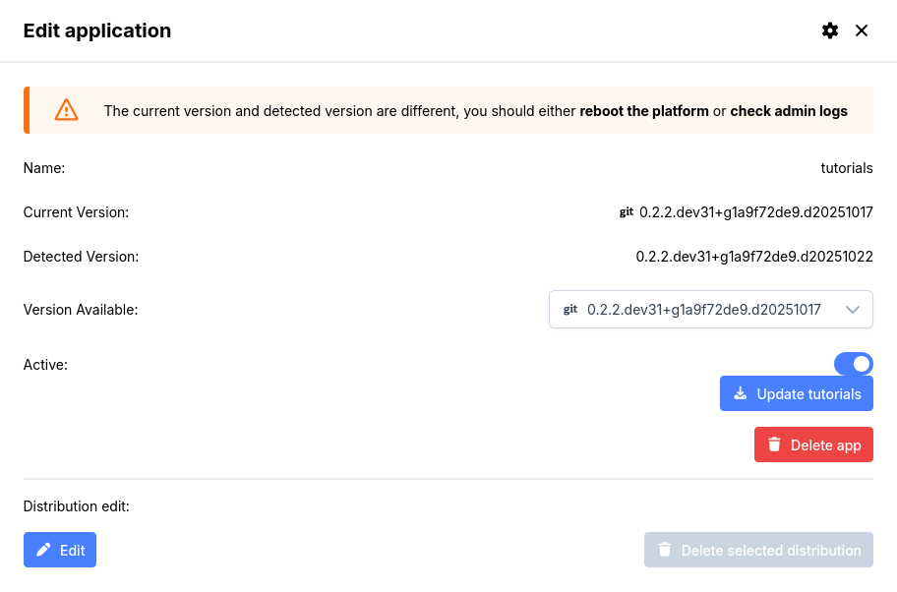Follow the "reboot the platform" link
This screenshot has width=897, height=592.
[644, 111]
